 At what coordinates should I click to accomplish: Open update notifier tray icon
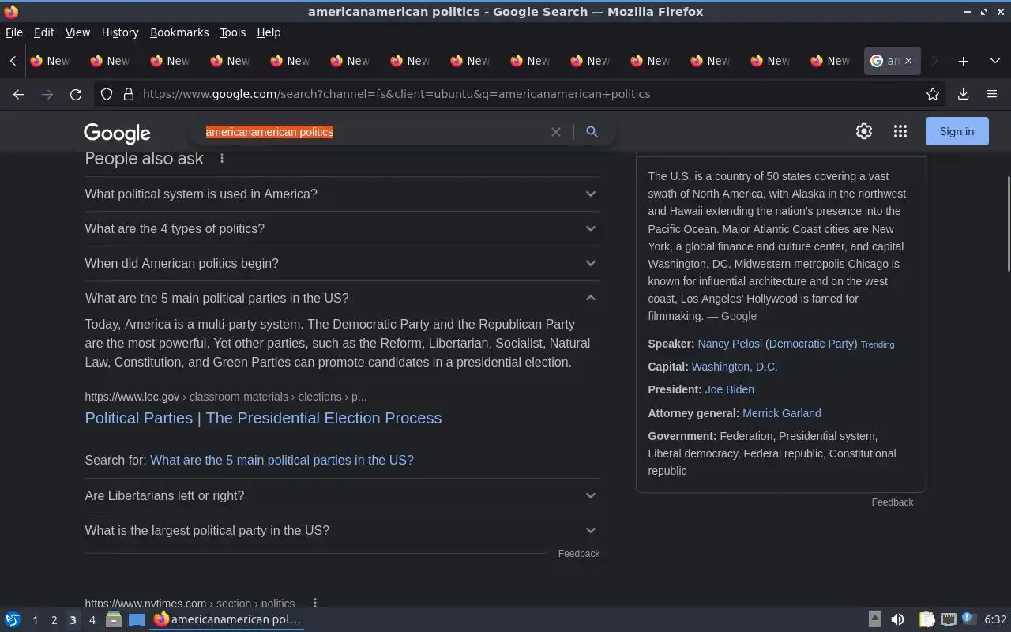[969, 619]
